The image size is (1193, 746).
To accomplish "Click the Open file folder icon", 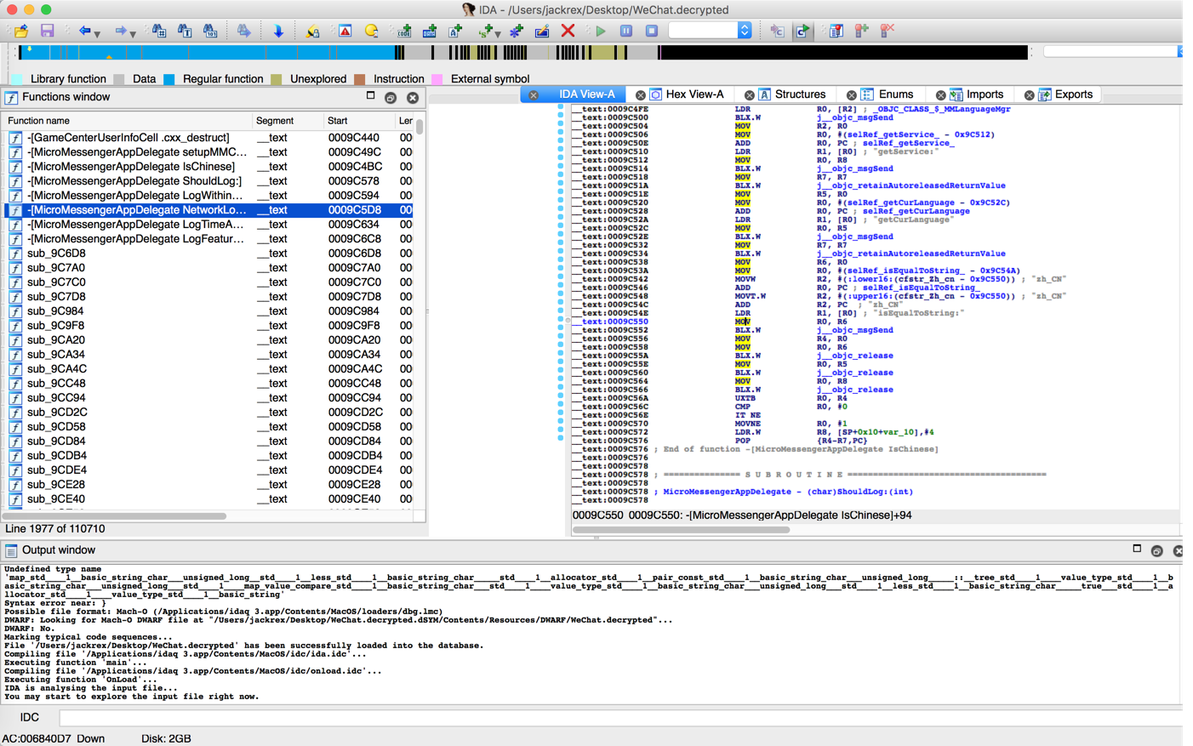I will click(x=21, y=31).
